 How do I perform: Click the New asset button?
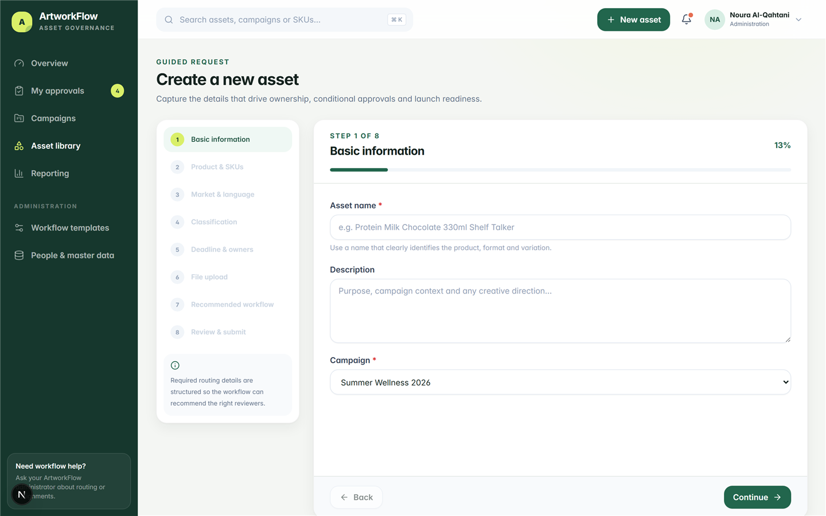click(x=633, y=19)
